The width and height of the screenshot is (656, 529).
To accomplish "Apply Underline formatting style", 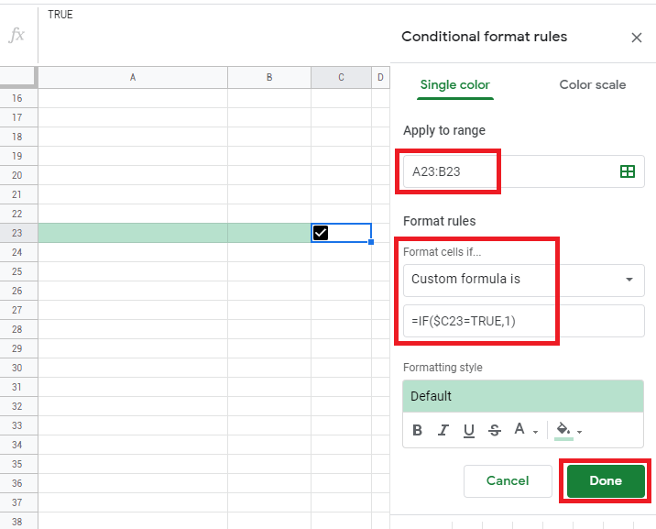I will tap(469, 430).
